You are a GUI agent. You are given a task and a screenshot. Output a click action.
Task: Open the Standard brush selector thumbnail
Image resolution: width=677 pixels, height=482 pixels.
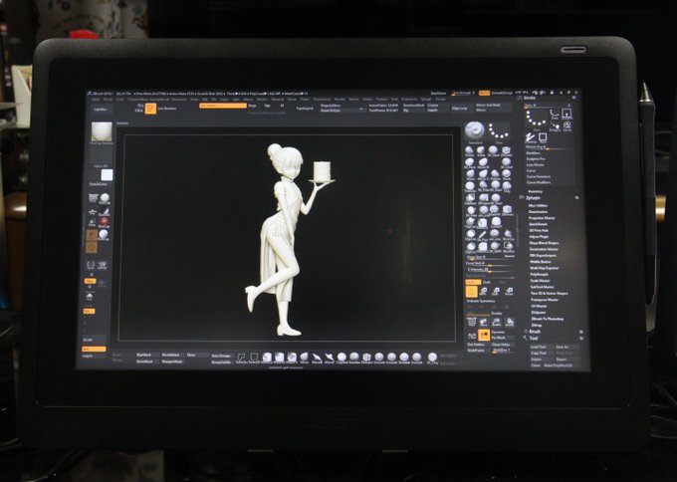475,130
